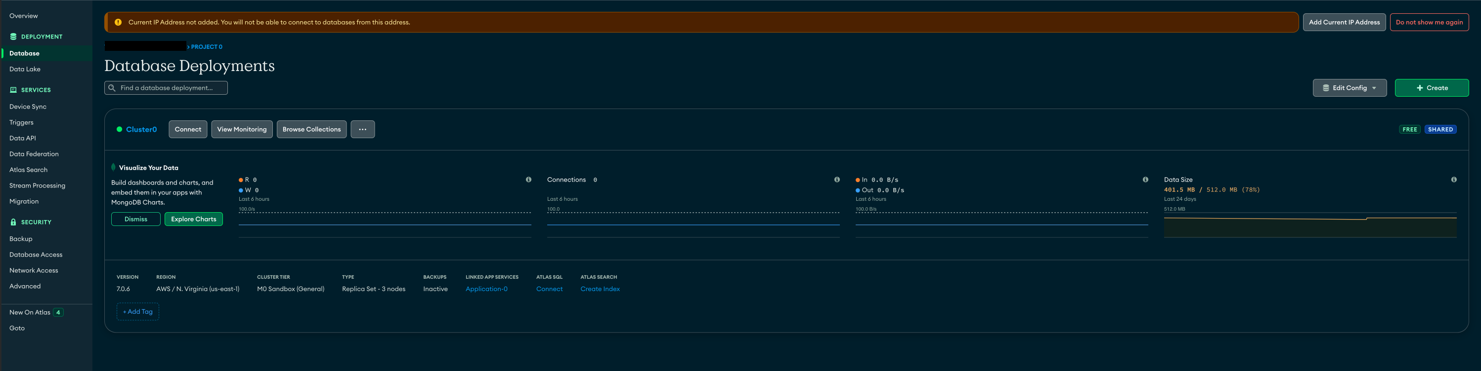Viewport: 1481px width, 371px height.
Task: Open the three-dots cluster options menu
Action: pyautogui.click(x=363, y=130)
